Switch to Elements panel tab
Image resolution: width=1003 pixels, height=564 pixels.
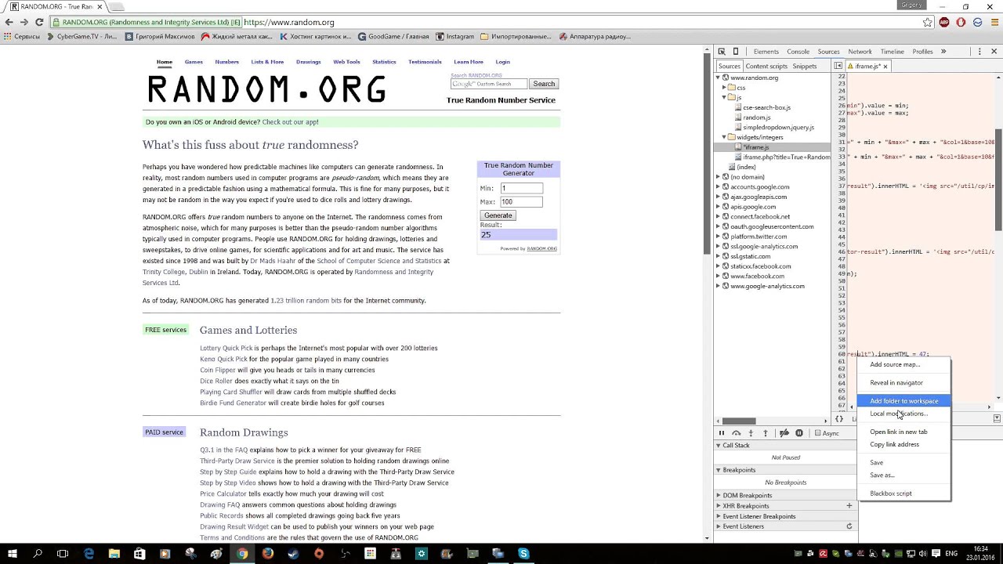coord(766,52)
